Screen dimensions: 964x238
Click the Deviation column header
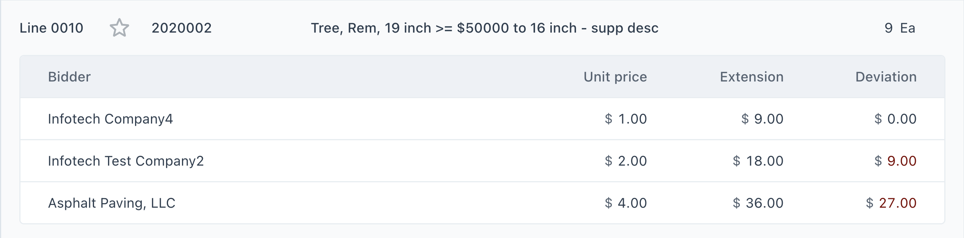tap(885, 77)
